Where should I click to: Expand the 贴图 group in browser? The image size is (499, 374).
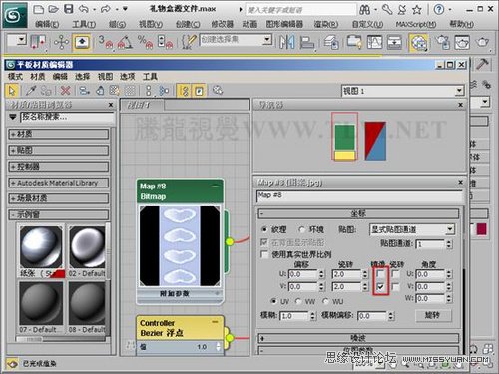(x=59, y=150)
